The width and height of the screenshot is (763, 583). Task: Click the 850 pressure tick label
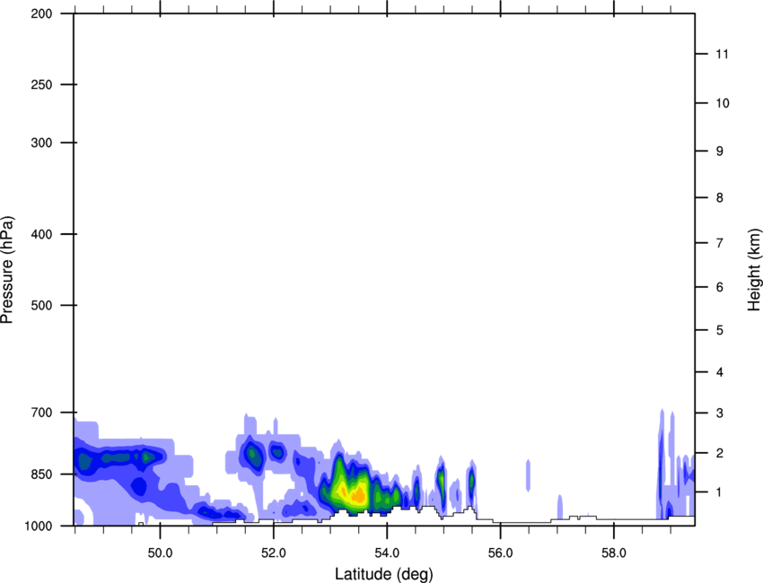click(x=41, y=474)
